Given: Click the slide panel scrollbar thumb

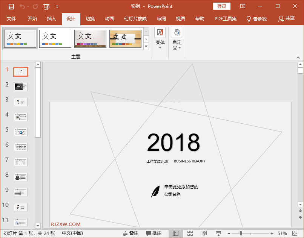Looking at the screenshot, I should 38,102.
